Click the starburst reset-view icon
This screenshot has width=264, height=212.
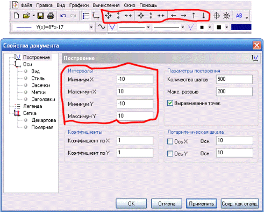226,16
